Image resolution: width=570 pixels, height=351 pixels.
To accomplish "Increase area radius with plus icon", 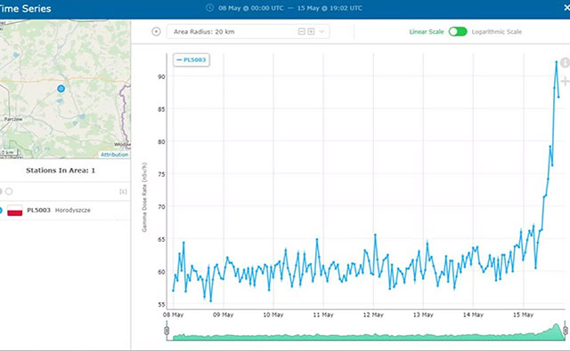I will tap(311, 32).
